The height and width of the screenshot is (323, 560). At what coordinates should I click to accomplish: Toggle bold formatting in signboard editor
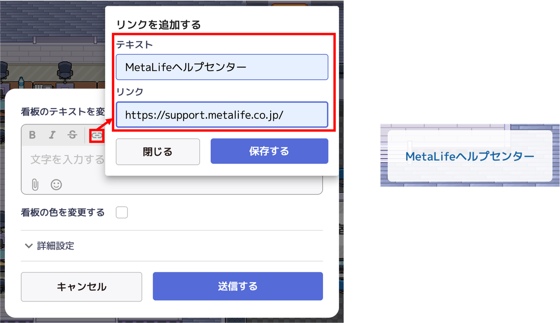point(33,135)
